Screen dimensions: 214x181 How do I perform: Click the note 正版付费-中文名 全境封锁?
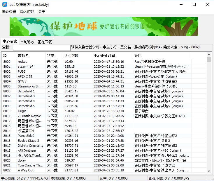(155, 165)
